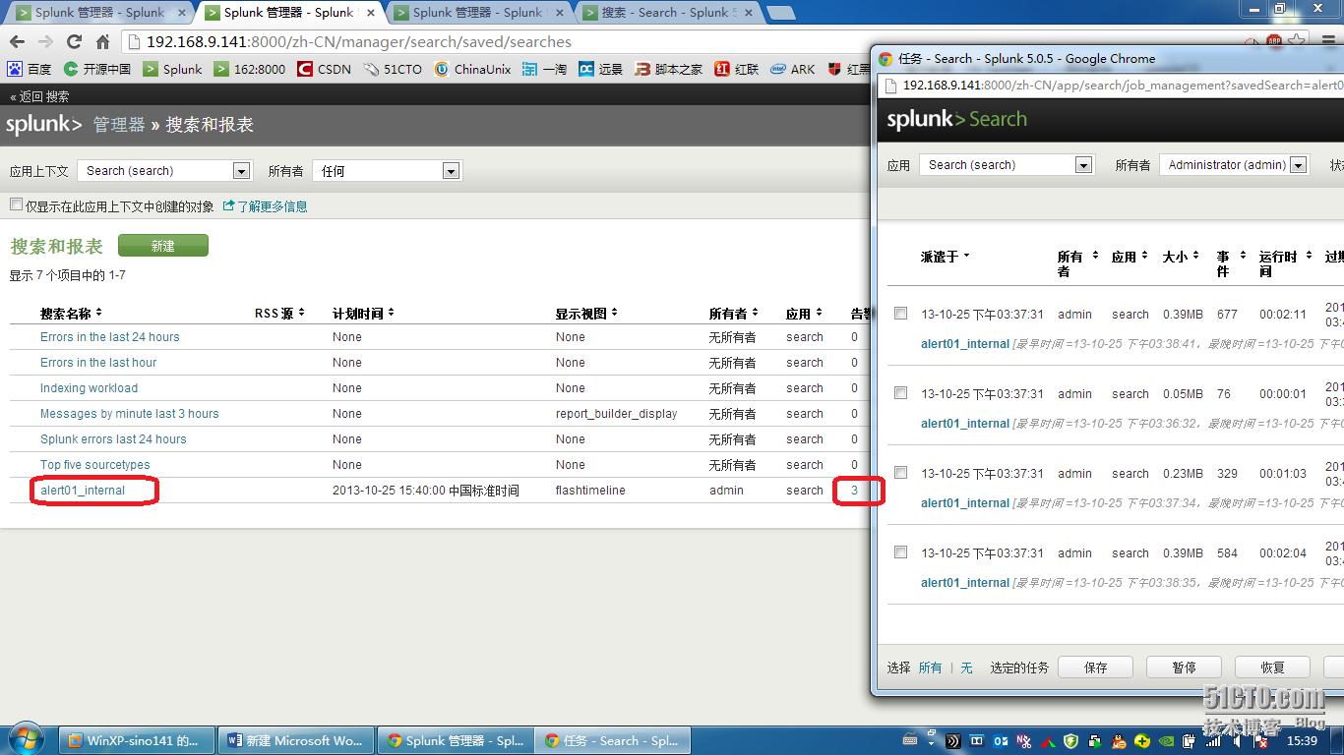This screenshot has width=1344, height=755.
Task: Go to browser home page icon
Action: pyautogui.click(x=102, y=41)
